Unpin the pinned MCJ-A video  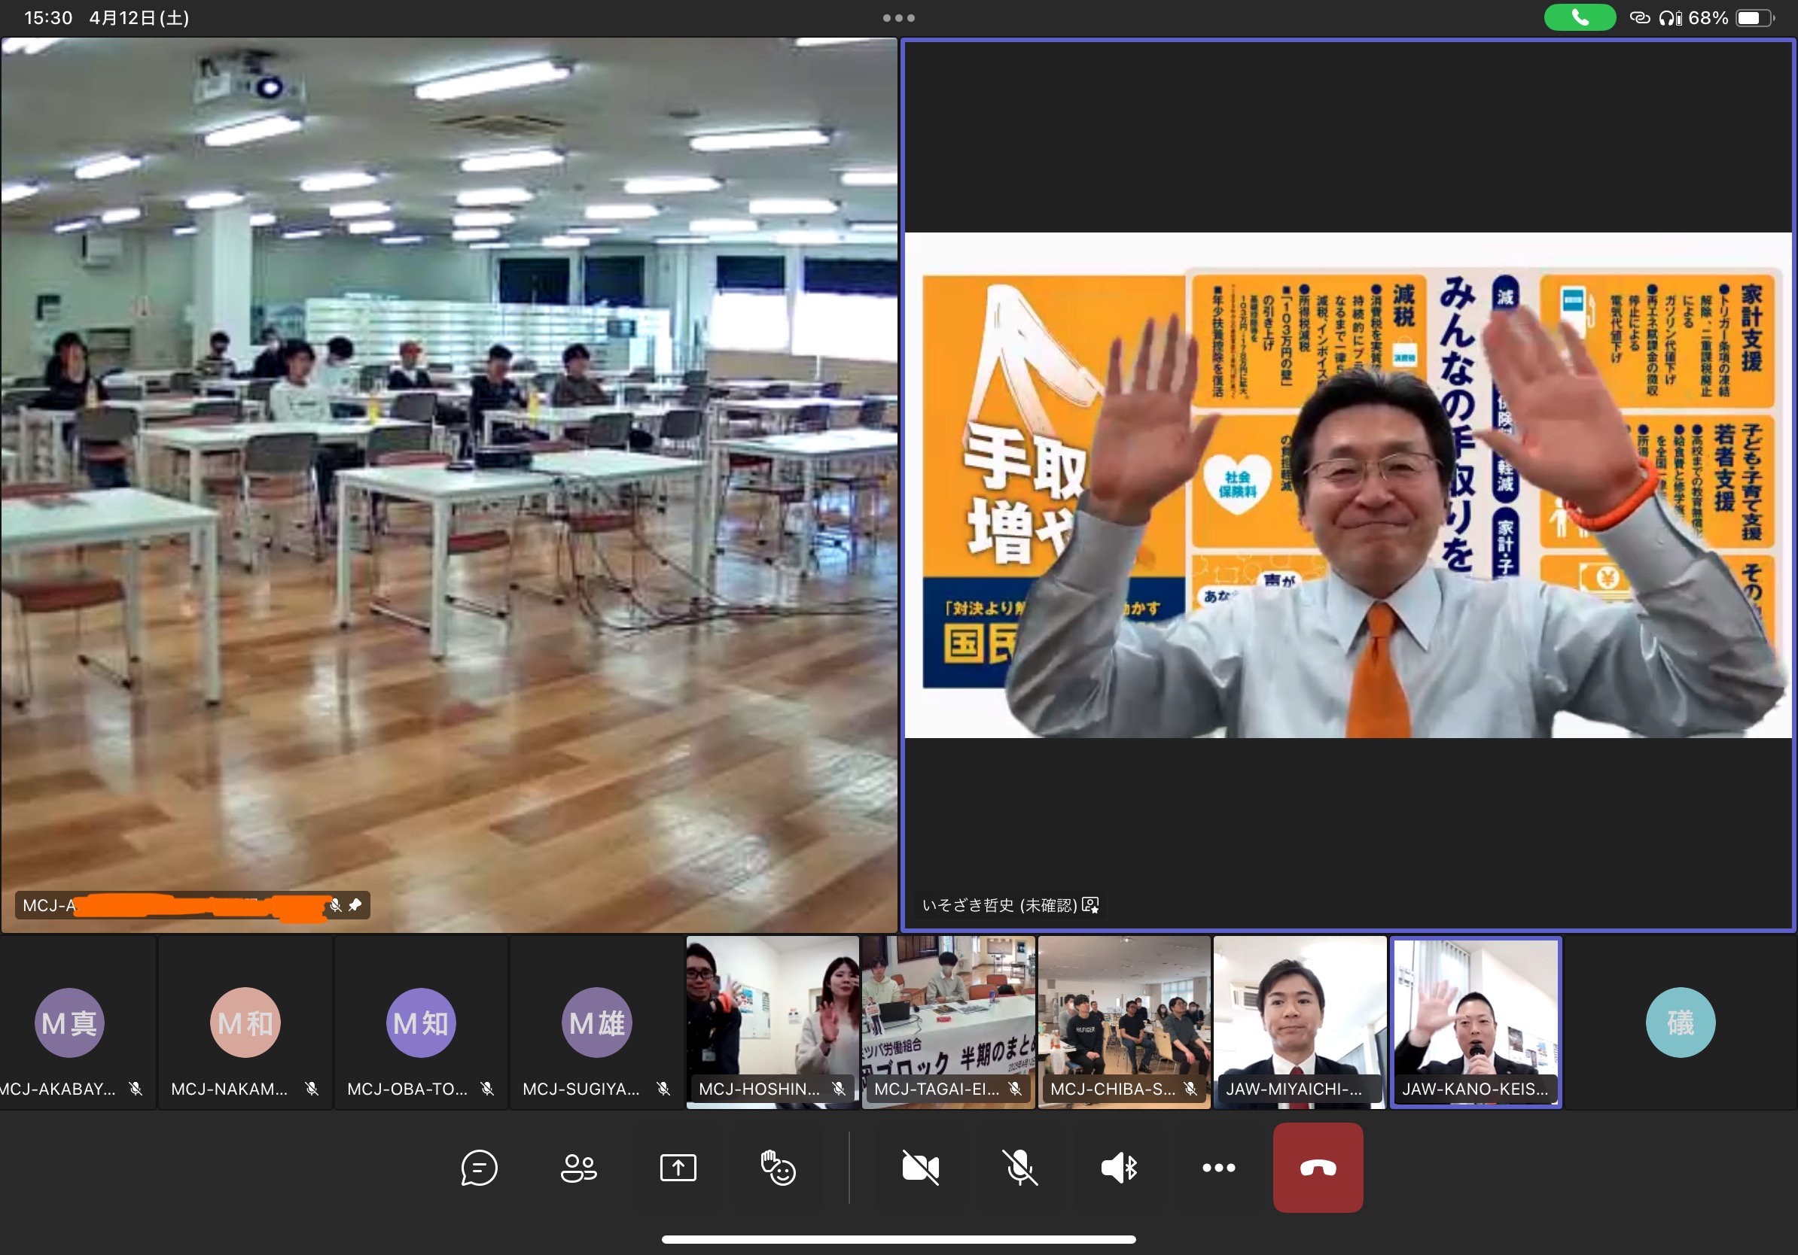[x=355, y=905]
